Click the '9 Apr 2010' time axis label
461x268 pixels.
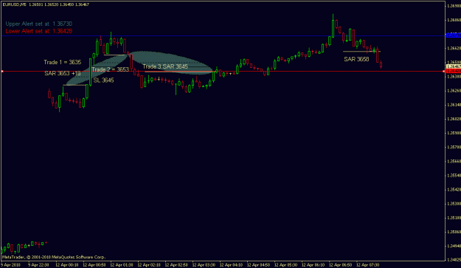(x=11, y=265)
